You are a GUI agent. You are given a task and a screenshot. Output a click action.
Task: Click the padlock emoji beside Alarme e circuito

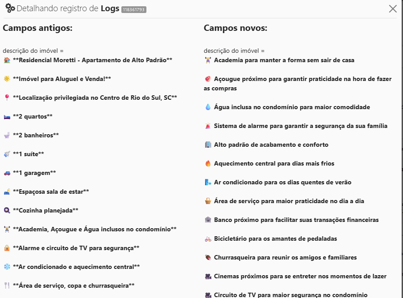coord(7,248)
